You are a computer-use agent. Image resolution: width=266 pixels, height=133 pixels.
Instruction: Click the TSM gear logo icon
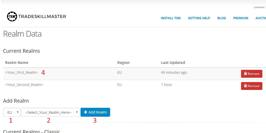(x=12, y=17)
